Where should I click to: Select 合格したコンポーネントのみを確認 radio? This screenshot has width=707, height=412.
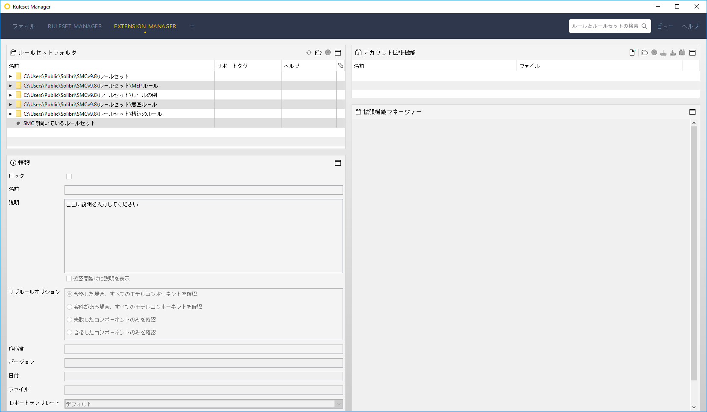tap(69, 332)
